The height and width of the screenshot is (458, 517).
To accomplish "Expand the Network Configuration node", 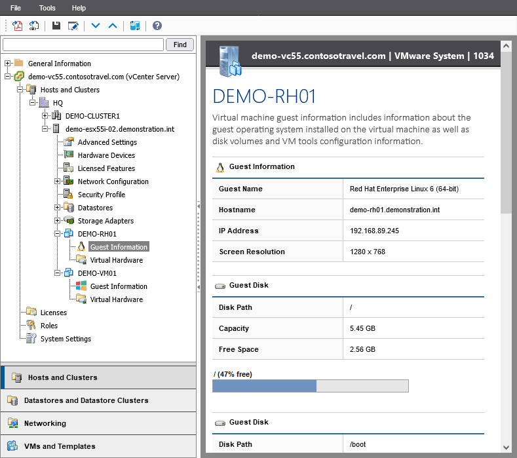I will pyautogui.click(x=58, y=181).
